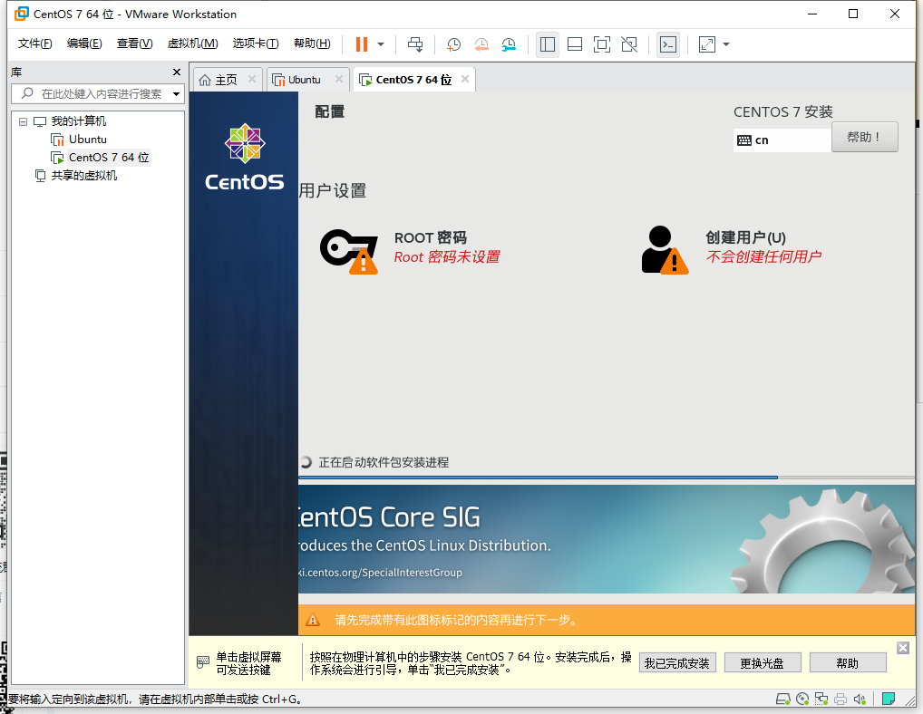Click the warning icon in orange banner

(x=313, y=620)
